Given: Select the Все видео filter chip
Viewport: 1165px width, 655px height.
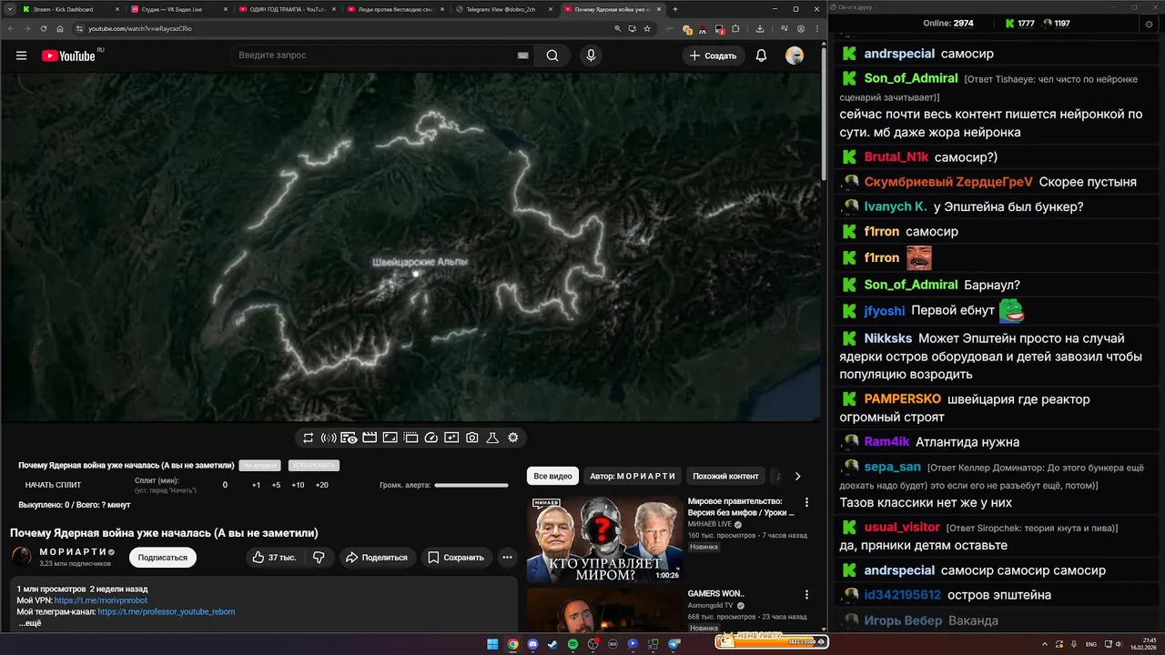Looking at the screenshot, I should [552, 476].
